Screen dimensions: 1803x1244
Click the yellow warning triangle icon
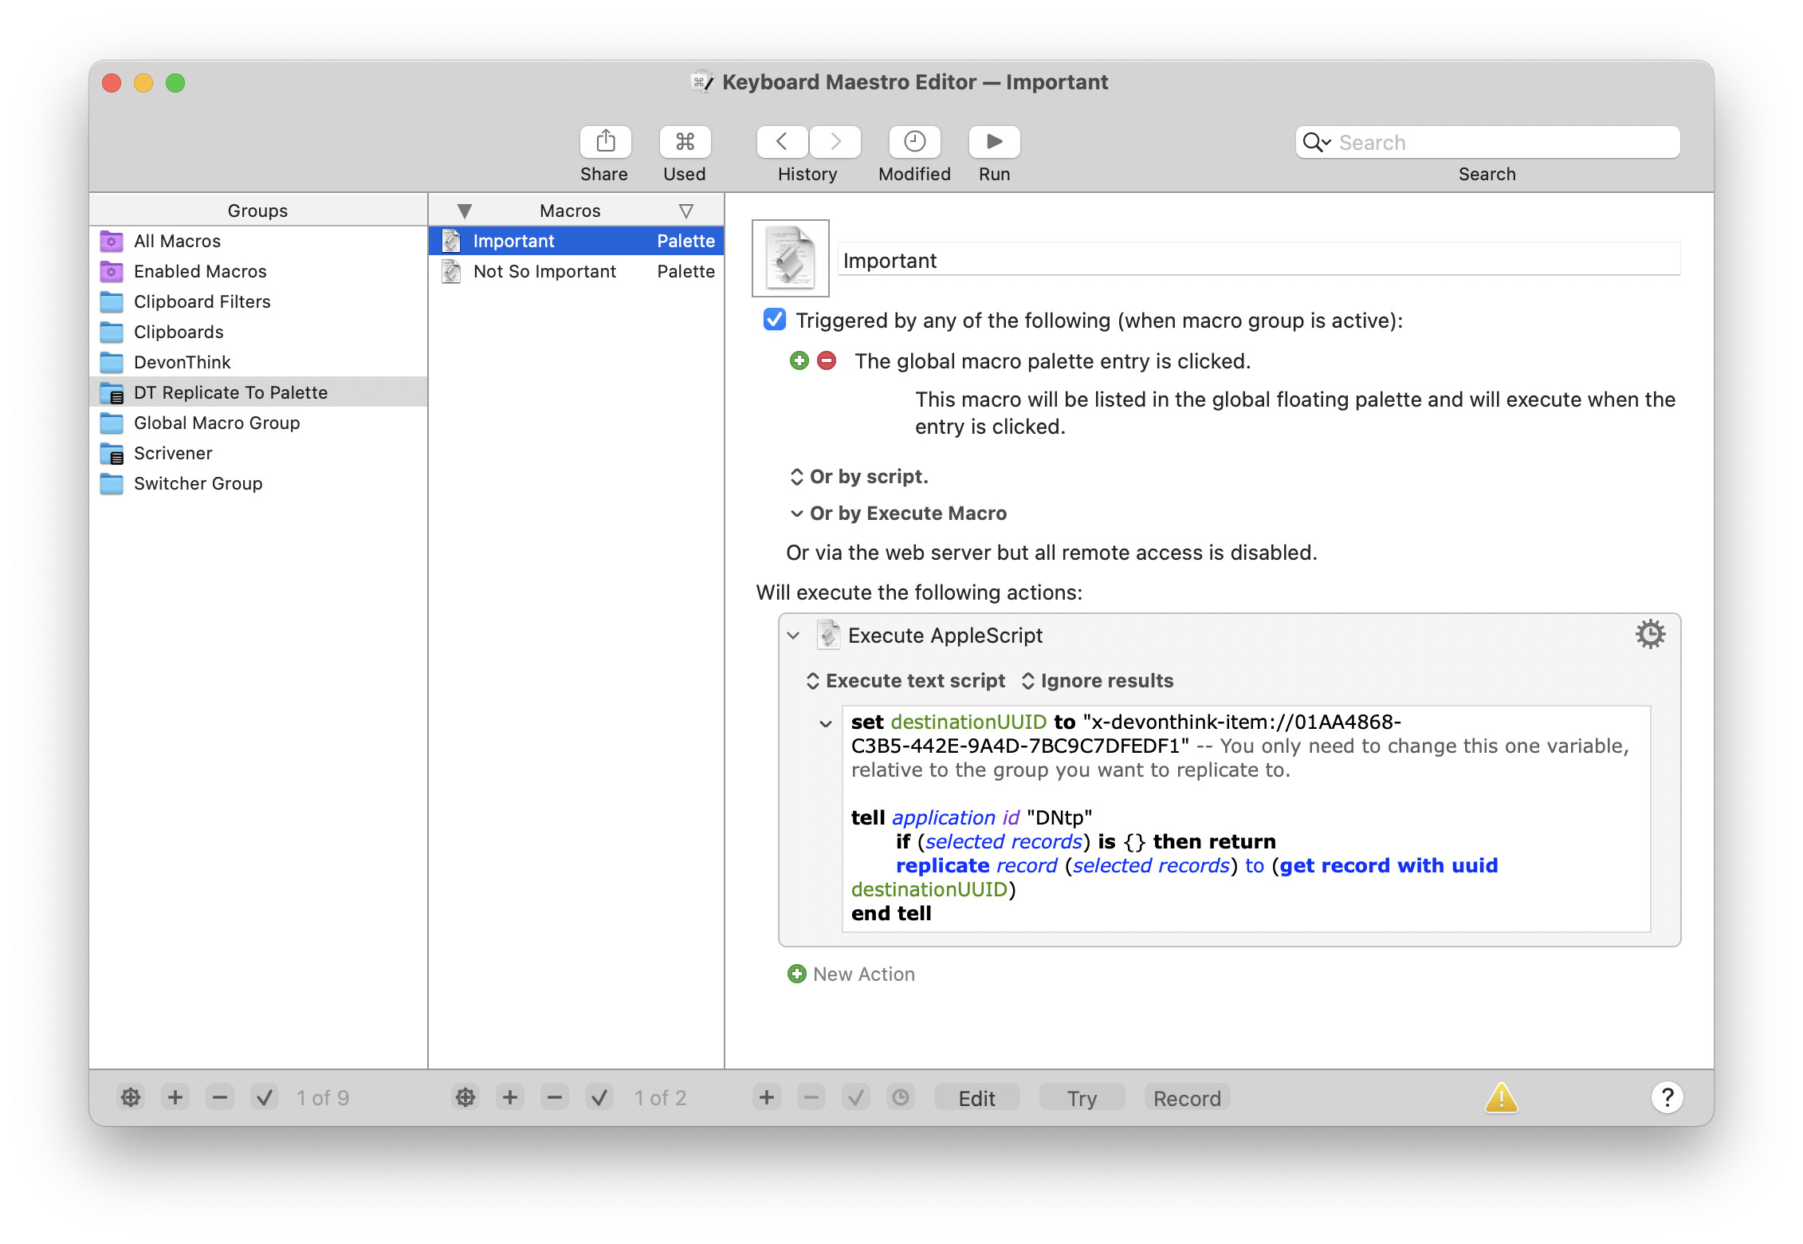click(x=1501, y=1098)
